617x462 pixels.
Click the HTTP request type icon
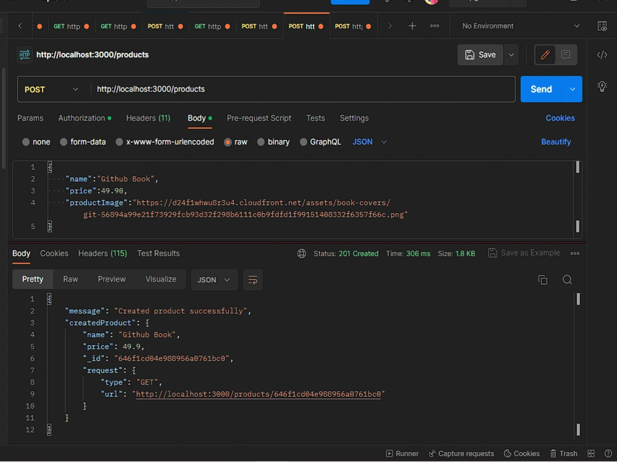click(x=25, y=55)
